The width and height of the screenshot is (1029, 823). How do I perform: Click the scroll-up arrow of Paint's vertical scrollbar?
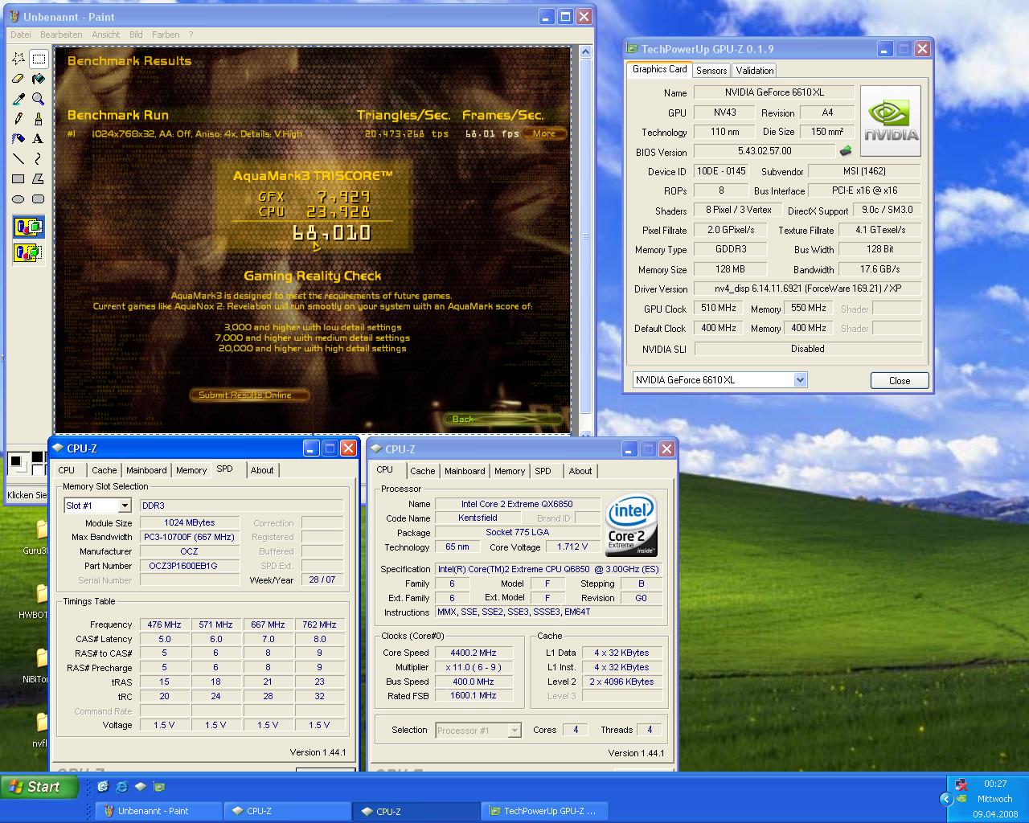[x=585, y=52]
